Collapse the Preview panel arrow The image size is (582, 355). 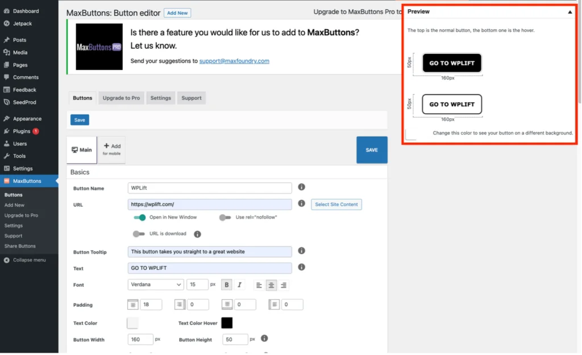coord(569,12)
